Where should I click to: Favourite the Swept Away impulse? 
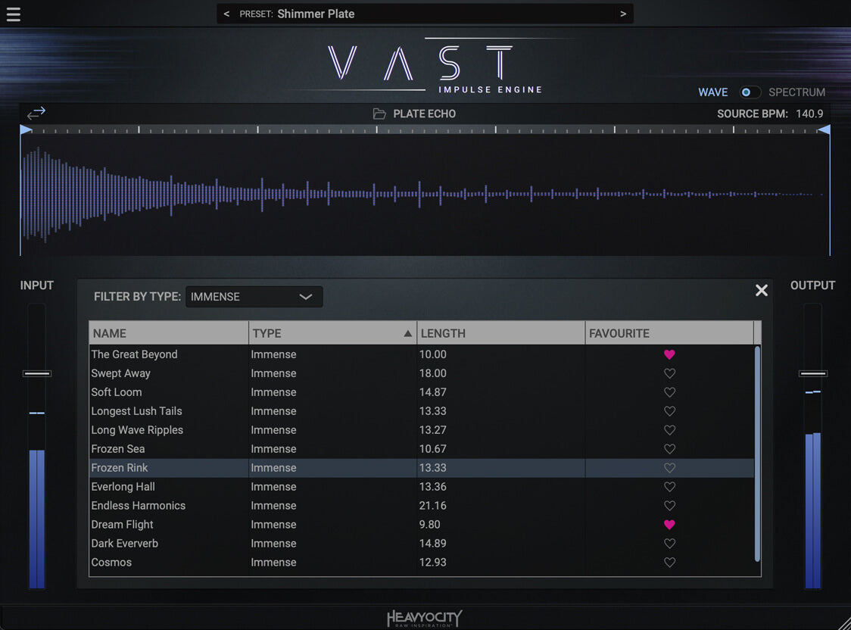pyautogui.click(x=669, y=373)
